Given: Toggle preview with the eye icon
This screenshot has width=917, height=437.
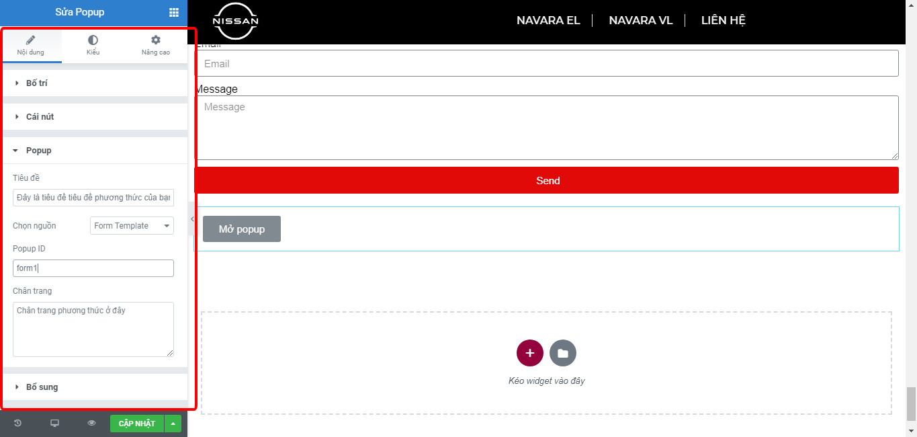Looking at the screenshot, I should 92,424.
